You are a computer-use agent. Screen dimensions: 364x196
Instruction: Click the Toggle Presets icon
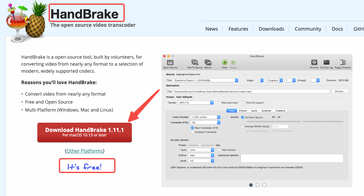point(343,62)
